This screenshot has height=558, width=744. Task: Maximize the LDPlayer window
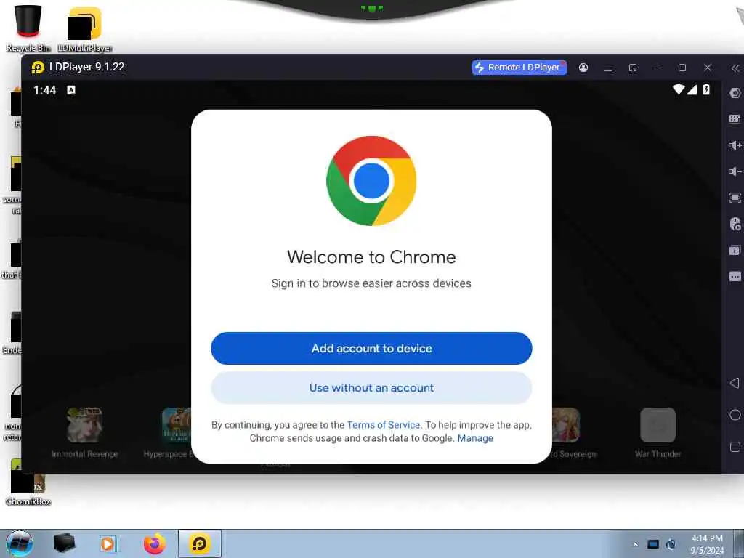tap(682, 68)
